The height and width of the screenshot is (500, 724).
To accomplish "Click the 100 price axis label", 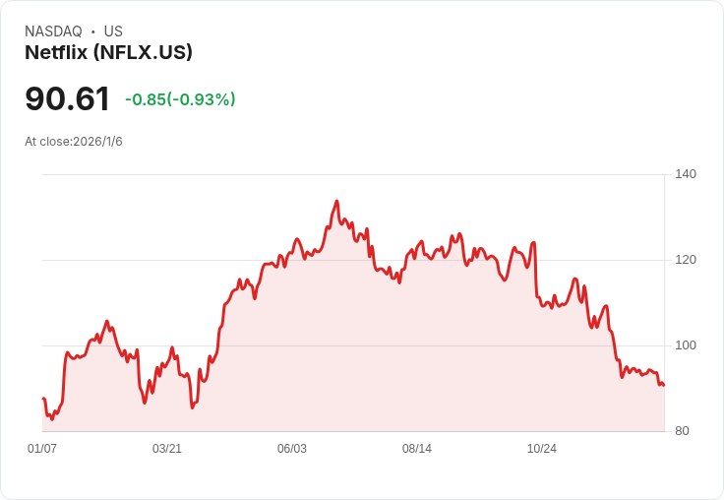I will (686, 345).
